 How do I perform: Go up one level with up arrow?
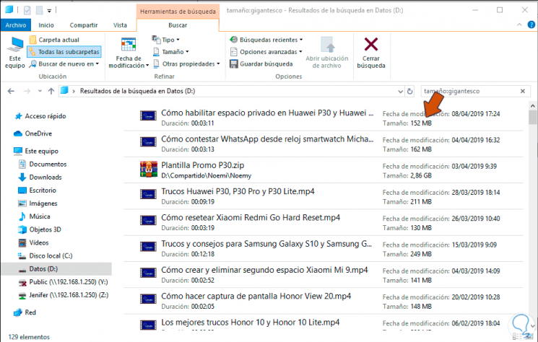tap(51, 91)
